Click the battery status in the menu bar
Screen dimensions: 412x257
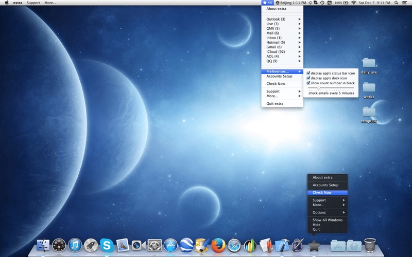341,3
